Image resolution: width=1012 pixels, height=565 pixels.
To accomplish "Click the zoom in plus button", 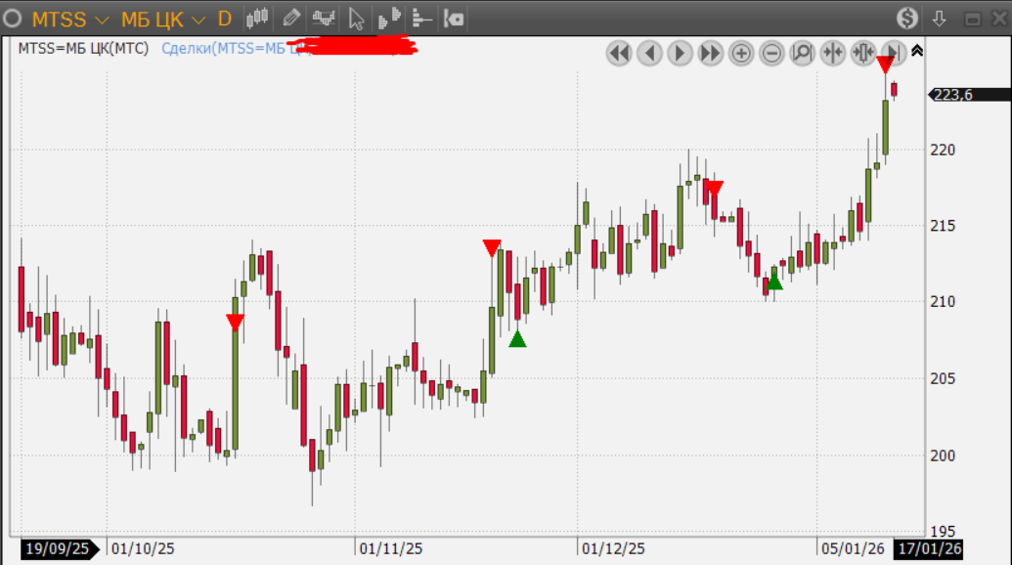I will tap(741, 53).
